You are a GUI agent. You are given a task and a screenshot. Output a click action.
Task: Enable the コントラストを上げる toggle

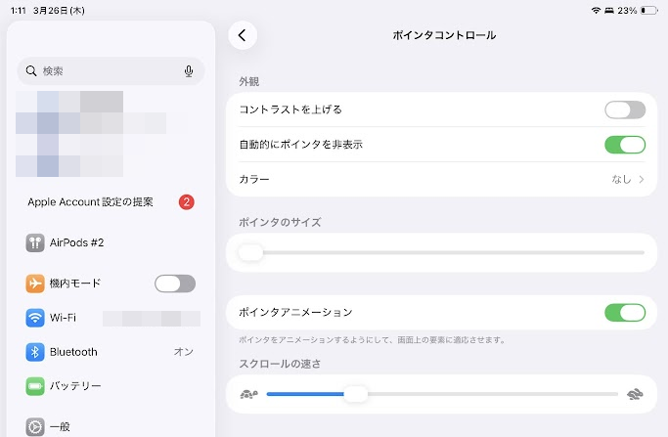coord(625,109)
